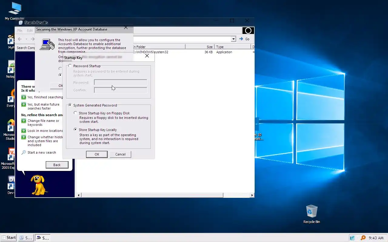
Task: Click OK in Startup Key dialog
Action: [x=97, y=154]
